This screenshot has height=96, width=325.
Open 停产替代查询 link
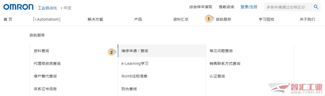tap(45, 76)
